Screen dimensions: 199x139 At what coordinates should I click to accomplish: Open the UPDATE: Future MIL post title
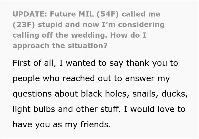[89, 30]
